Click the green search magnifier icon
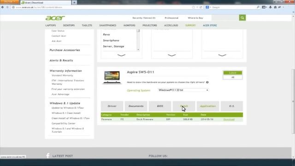This screenshot has width=295, height=166. (242, 18)
